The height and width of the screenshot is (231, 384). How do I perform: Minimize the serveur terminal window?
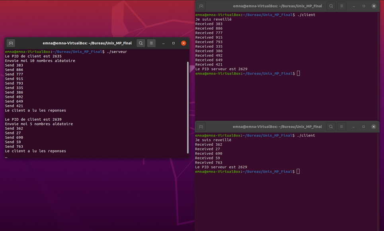pyautogui.click(x=163, y=43)
